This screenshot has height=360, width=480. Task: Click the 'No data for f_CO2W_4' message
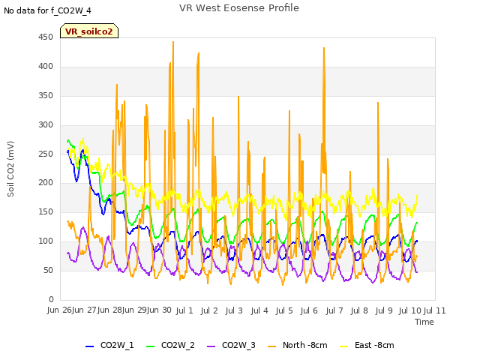coord(47,10)
